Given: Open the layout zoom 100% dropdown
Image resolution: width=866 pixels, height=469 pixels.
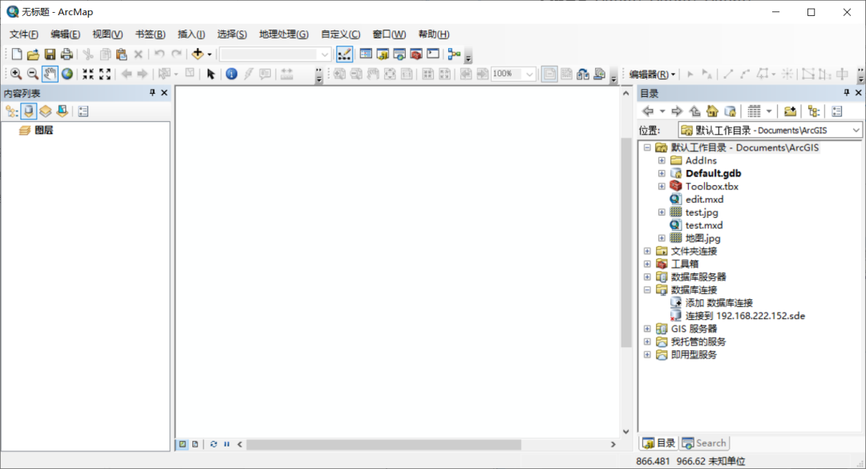Looking at the screenshot, I should click(529, 74).
